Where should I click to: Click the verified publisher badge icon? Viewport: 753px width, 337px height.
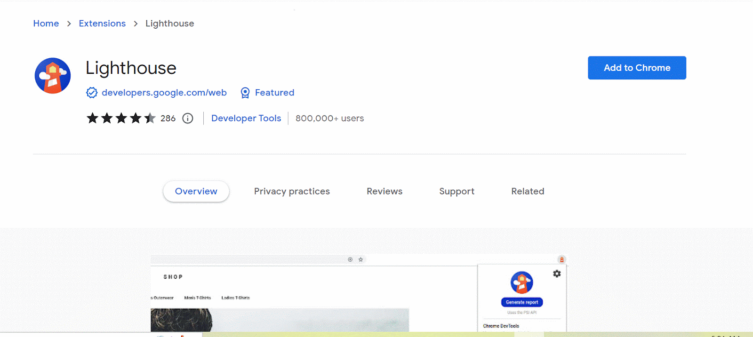point(92,93)
